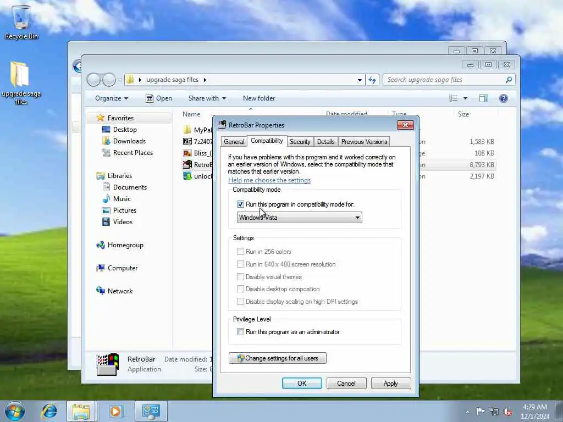Image resolution: width=563 pixels, height=422 pixels.
Task: Click Change settings for all users button
Action: [x=278, y=358]
